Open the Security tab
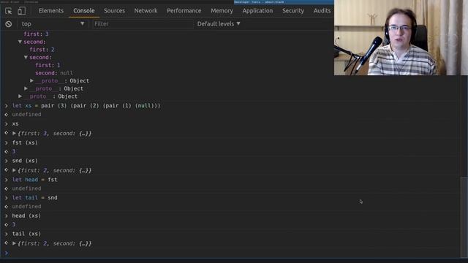The width and height of the screenshot is (468, 263). coord(293,11)
